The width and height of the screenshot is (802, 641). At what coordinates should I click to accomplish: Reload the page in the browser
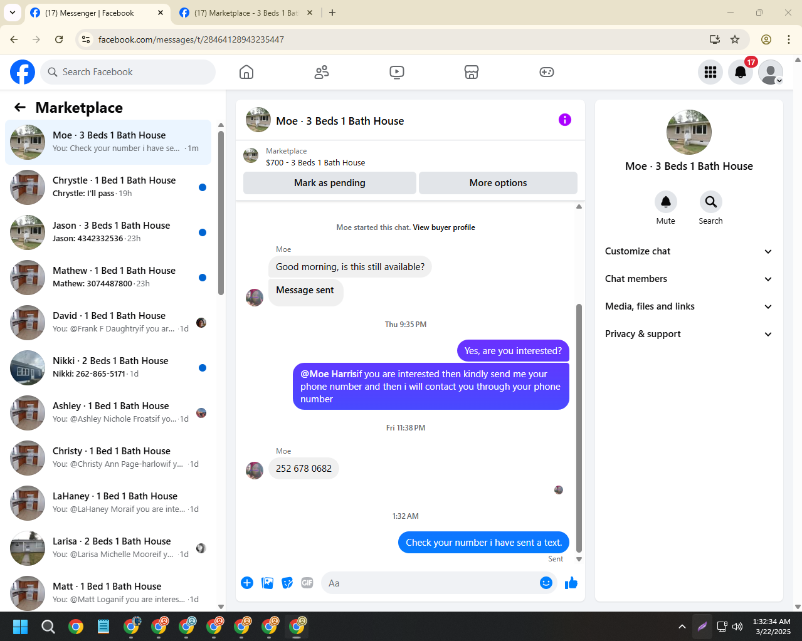coord(59,39)
